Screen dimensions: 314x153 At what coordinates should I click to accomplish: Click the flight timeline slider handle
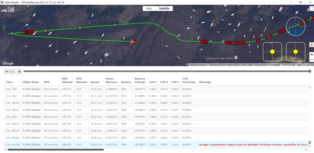(309, 71)
